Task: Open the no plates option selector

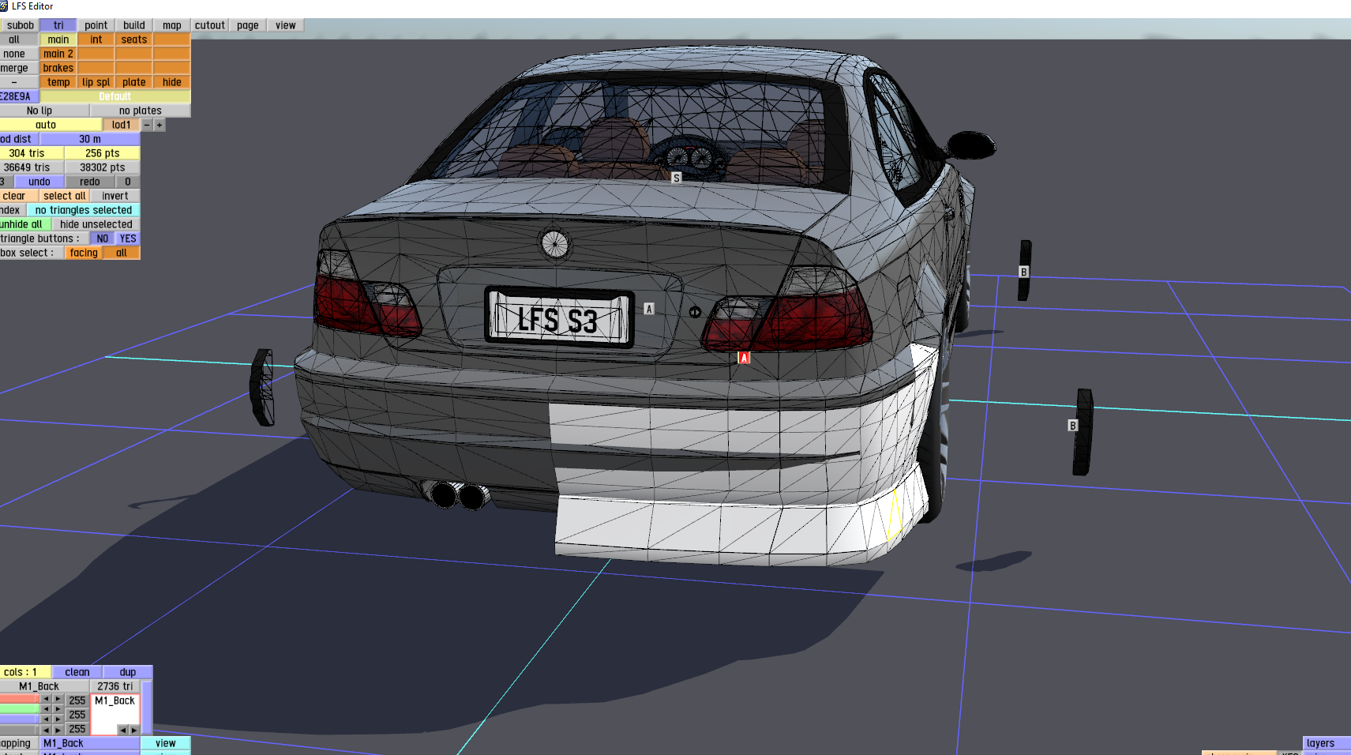Action: point(141,111)
